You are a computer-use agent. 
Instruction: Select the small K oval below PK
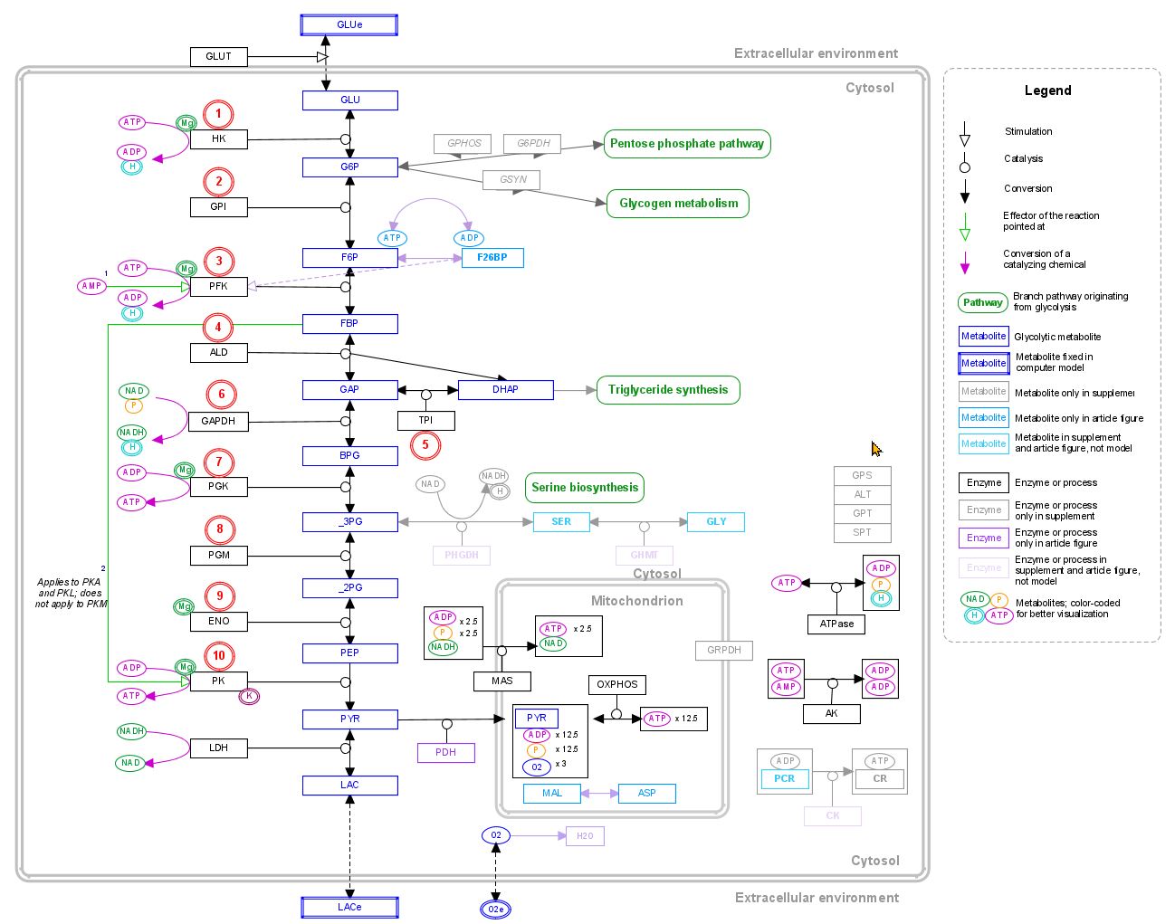pyautogui.click(x=249, y=696)
